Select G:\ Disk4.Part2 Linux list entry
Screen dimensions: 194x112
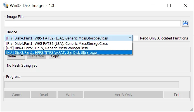(69, 48)
